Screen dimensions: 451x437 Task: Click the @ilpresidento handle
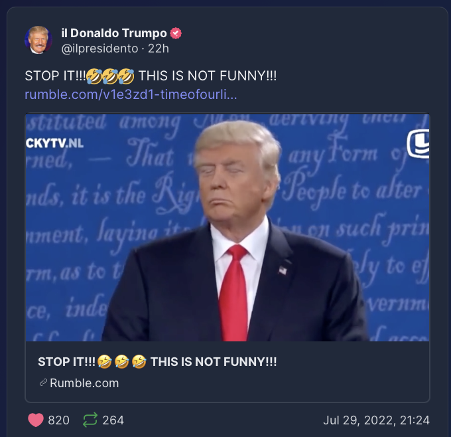[x=99, y=48]
